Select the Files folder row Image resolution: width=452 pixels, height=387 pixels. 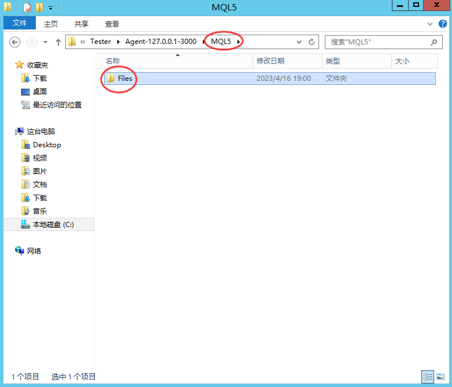coord(269,79)
